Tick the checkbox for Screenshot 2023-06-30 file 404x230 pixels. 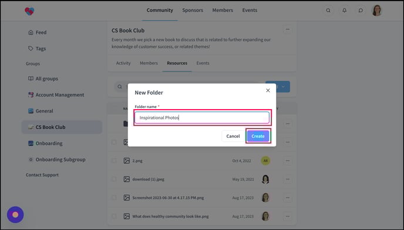click(x=114, y=198)
